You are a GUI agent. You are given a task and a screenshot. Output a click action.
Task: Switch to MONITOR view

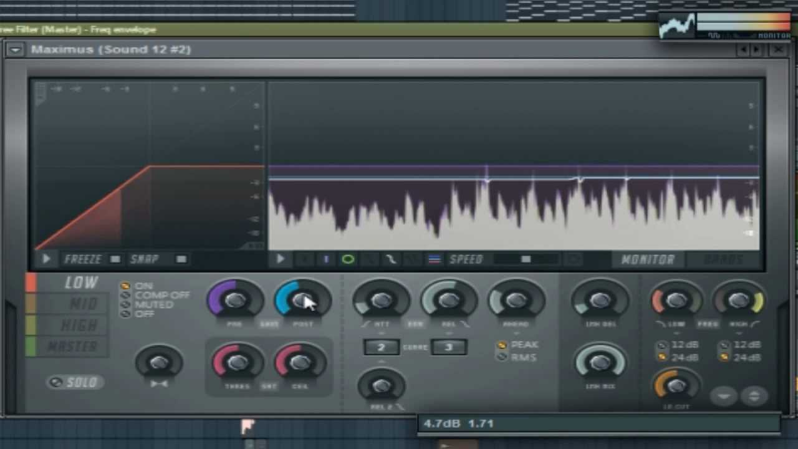(648, 259)
